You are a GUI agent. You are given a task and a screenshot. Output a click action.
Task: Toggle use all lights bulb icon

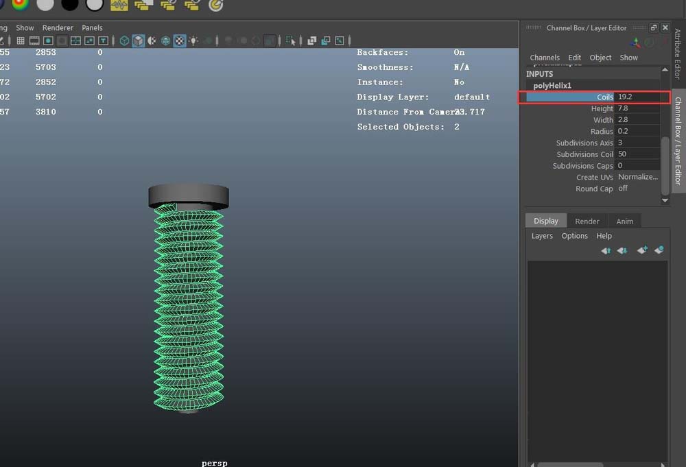193,40
